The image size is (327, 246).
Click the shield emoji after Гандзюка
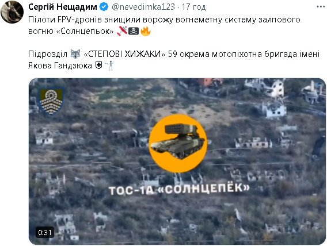click(98, 66)
